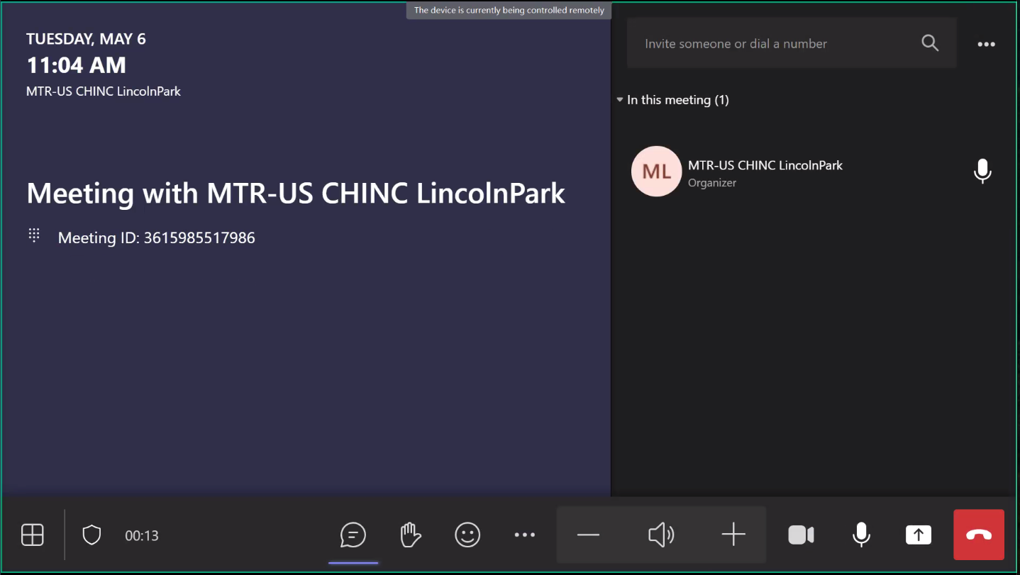Open the chat conversation panel
1020x575 pixels.
coord(353,535)
